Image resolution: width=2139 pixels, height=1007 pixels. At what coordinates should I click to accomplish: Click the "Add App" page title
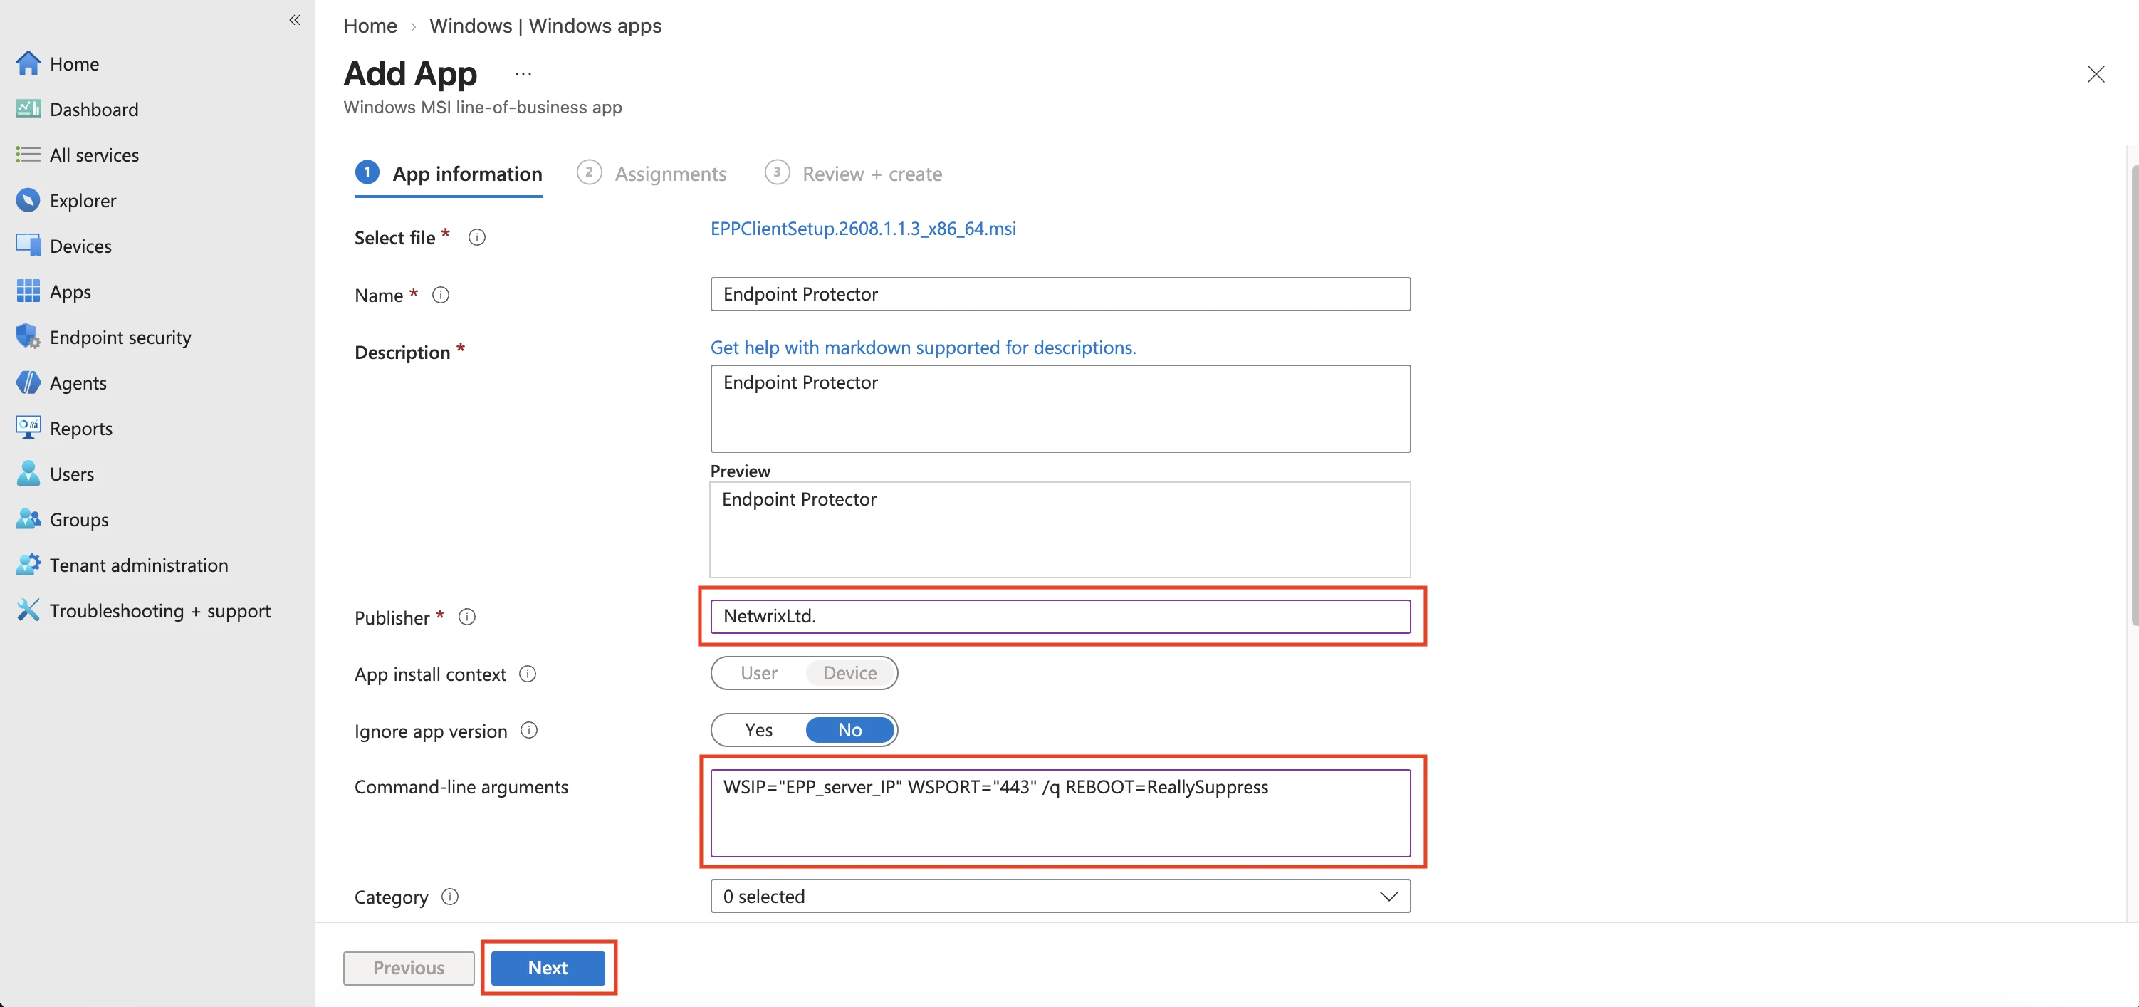(410, 74)
